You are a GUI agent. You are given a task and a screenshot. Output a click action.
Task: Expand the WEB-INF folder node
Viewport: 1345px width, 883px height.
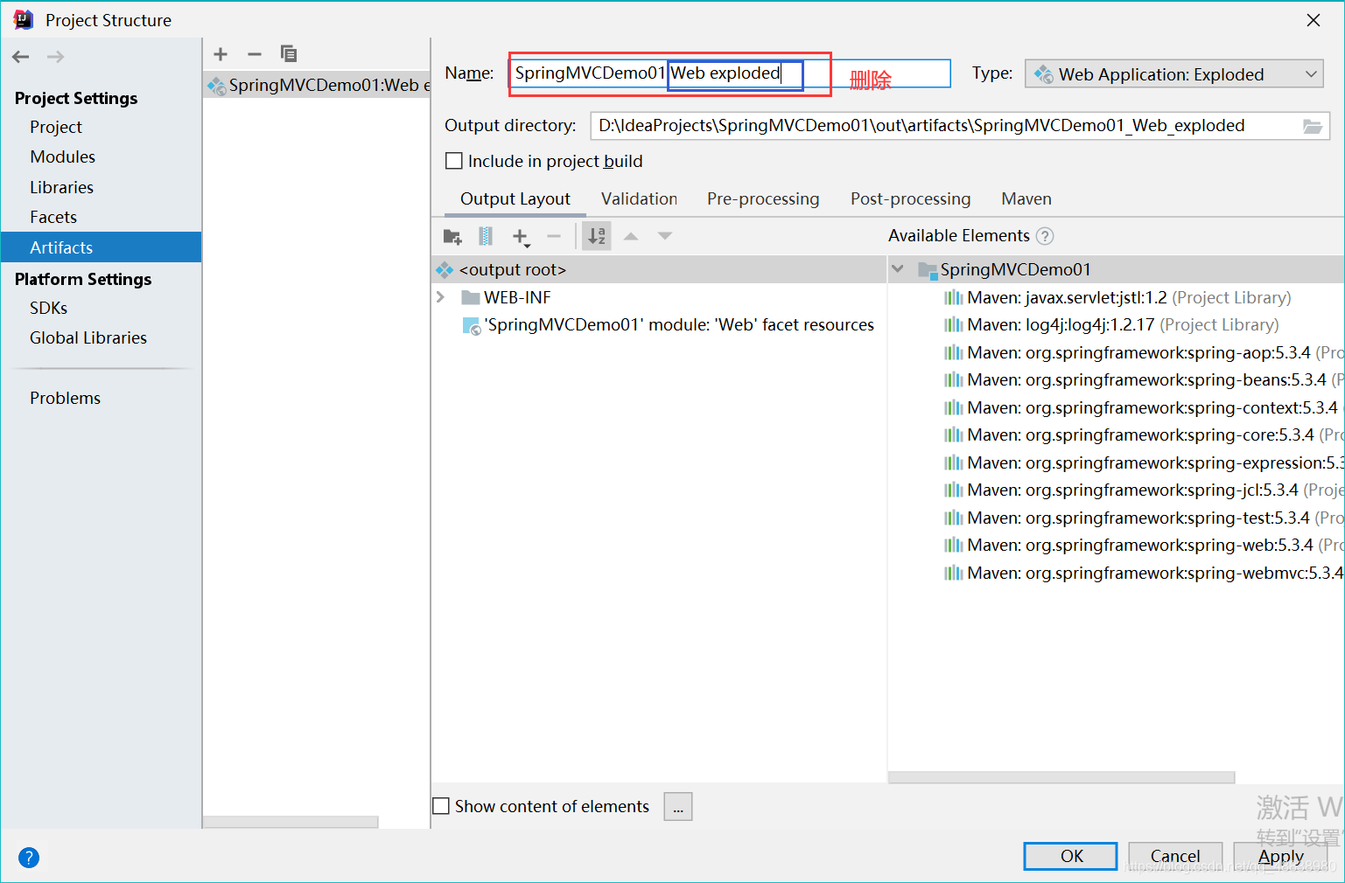pyautogui.click(x=440, y=297)
